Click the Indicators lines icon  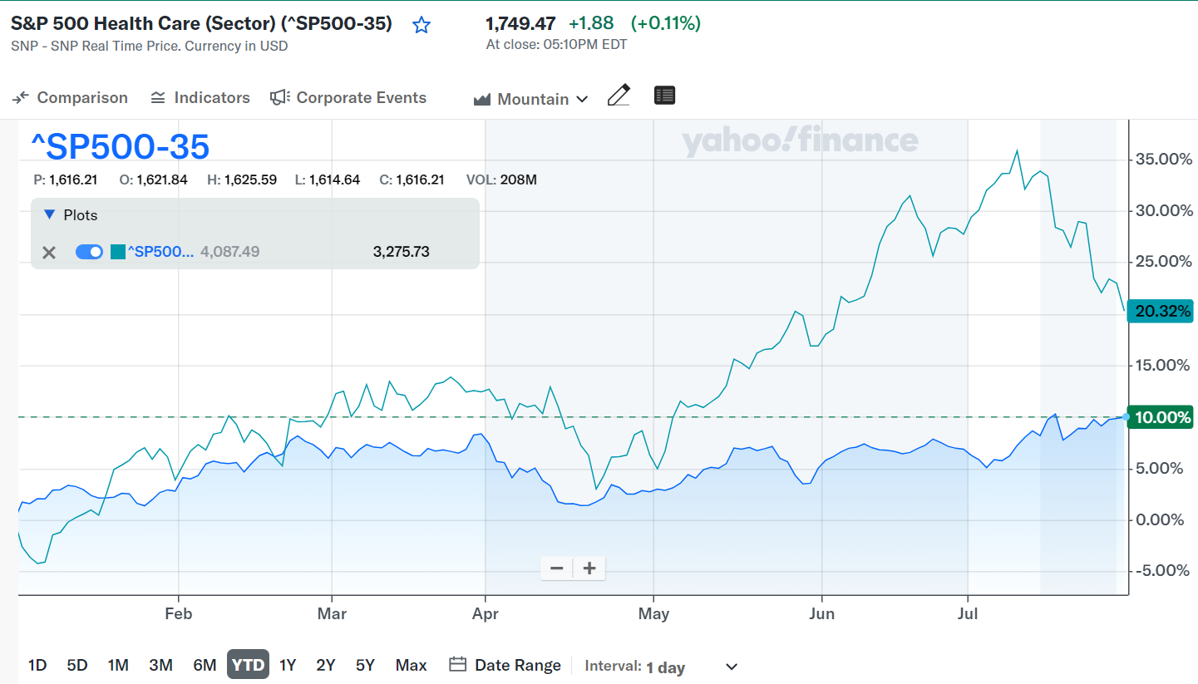158,98
